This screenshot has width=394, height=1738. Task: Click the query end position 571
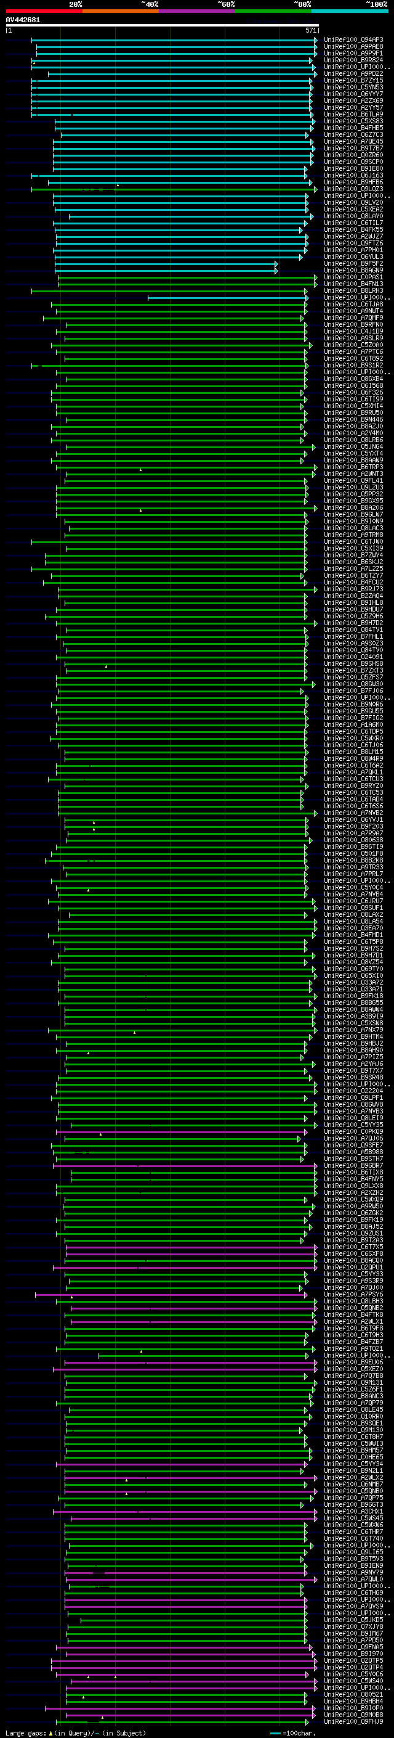click(310, 30)
